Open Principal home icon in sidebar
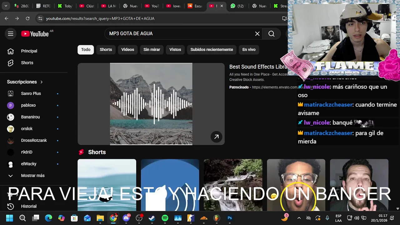The image size is (400, 225). click(x=11, y=51)
